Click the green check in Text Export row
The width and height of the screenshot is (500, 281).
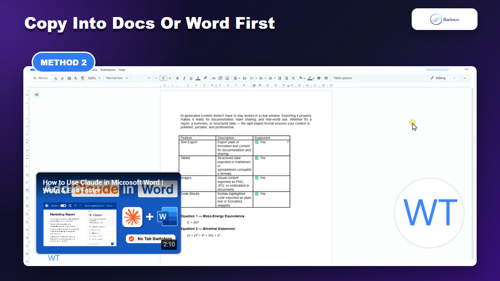pos(257,142)
